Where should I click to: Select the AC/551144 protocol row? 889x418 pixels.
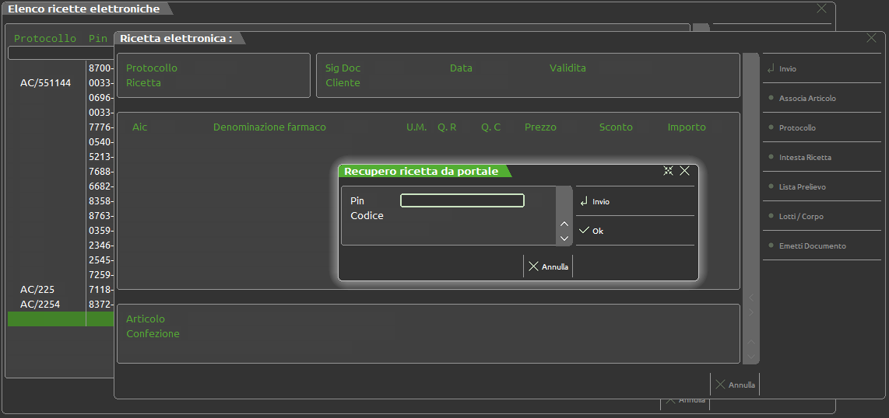pos(45,83)
